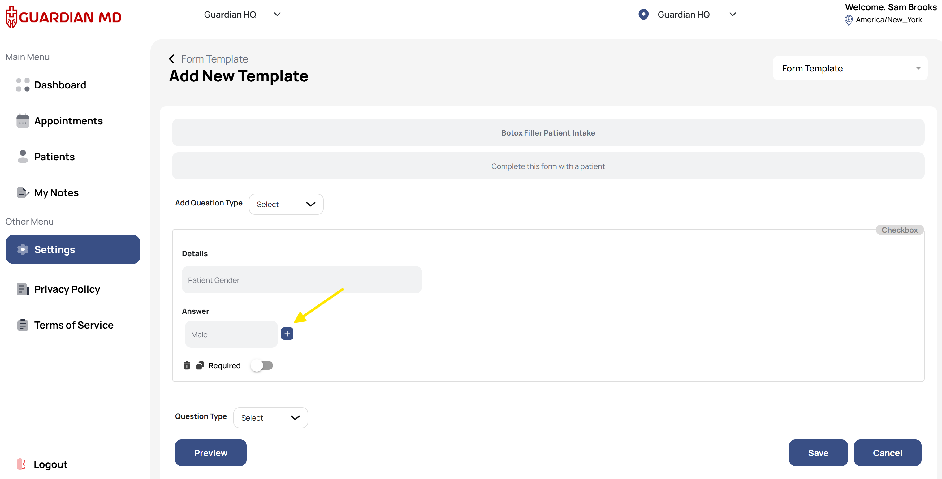Click the Patient Gender details field

302,280
